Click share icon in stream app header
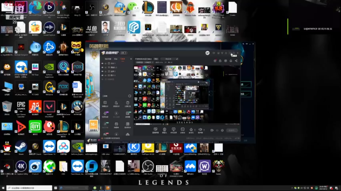This screenshot has width=341, height=191. point(236,61)
